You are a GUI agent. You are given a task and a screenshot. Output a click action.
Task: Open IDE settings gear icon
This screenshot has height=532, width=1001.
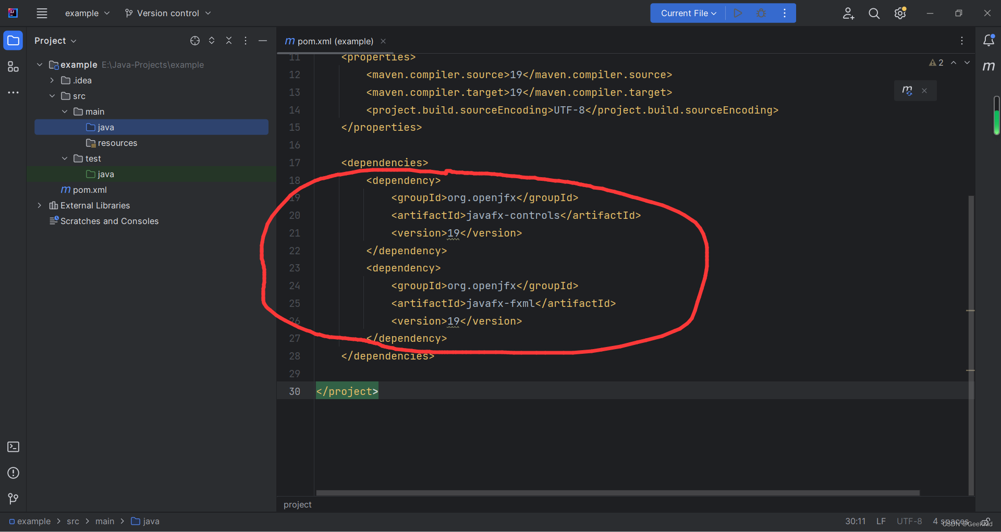[900, 13]
